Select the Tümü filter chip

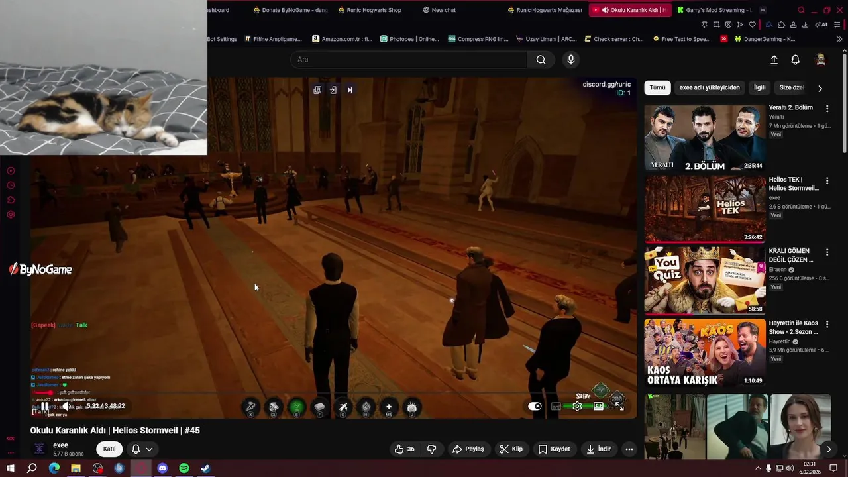[x=657, y=87]
